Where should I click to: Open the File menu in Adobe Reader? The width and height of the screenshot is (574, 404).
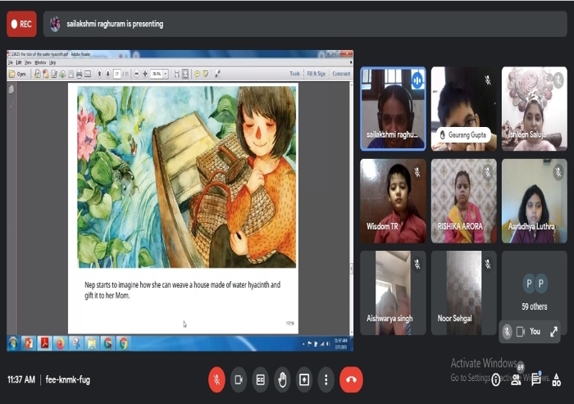(x=10, y=62)
